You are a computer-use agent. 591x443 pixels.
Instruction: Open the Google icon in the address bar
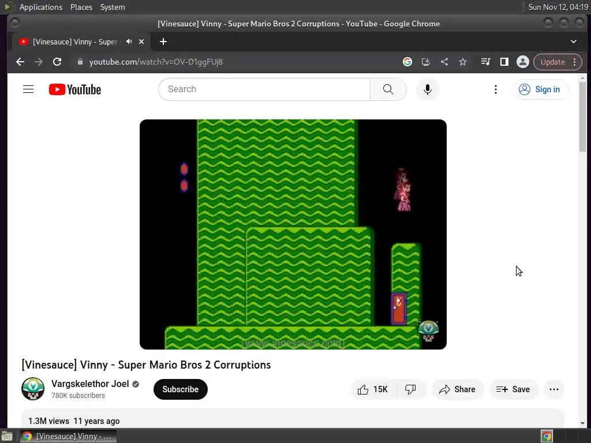407,62
